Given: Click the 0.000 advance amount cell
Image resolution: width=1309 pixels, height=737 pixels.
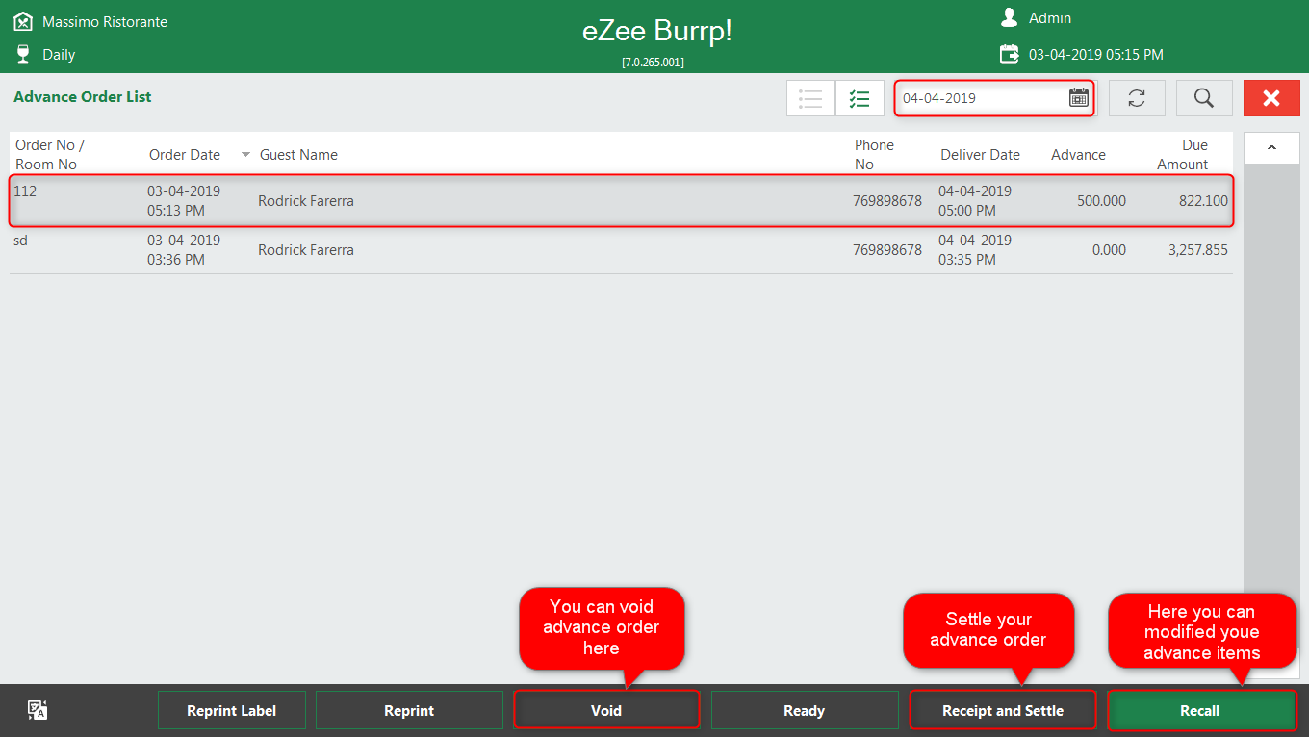Looking at the screenshot, I should (x=1109, y=250).
